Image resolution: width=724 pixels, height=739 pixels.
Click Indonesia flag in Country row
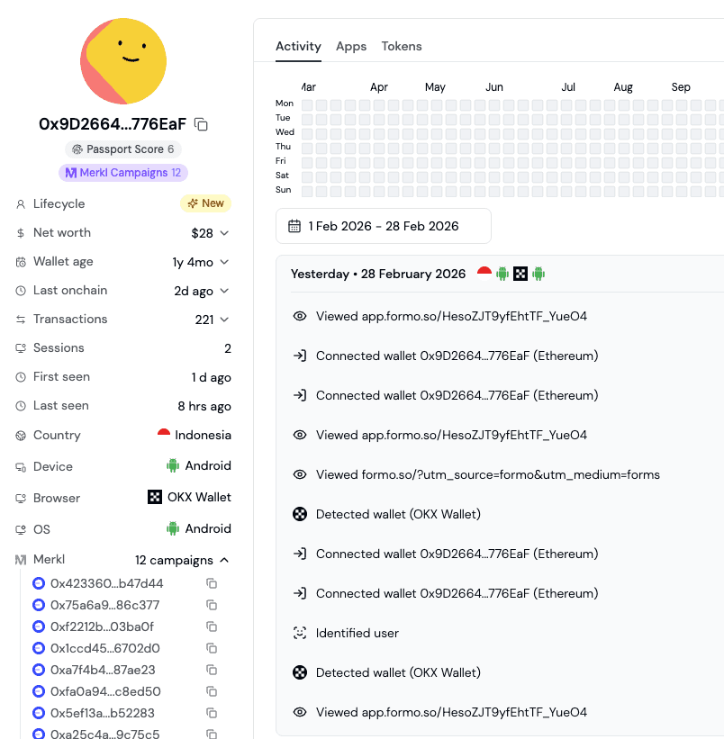(164, 434)
